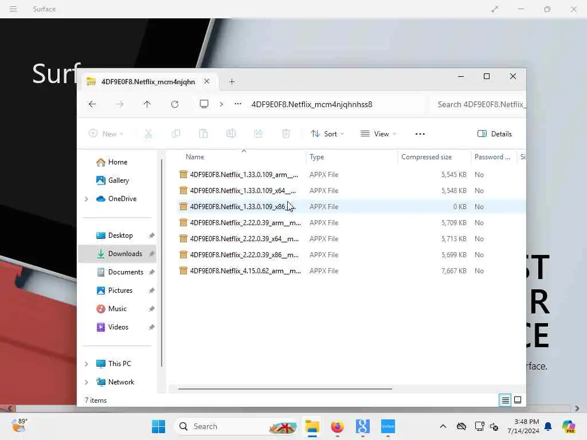Click the Delete trash icon
The image size is (587, 440).
[x=286, y=133]
